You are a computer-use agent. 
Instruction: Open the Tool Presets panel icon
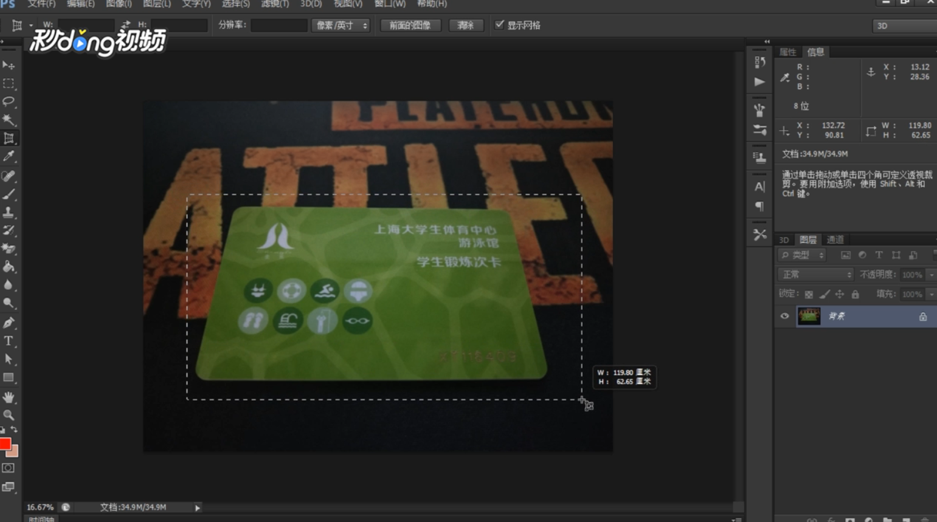pos(759,235)
